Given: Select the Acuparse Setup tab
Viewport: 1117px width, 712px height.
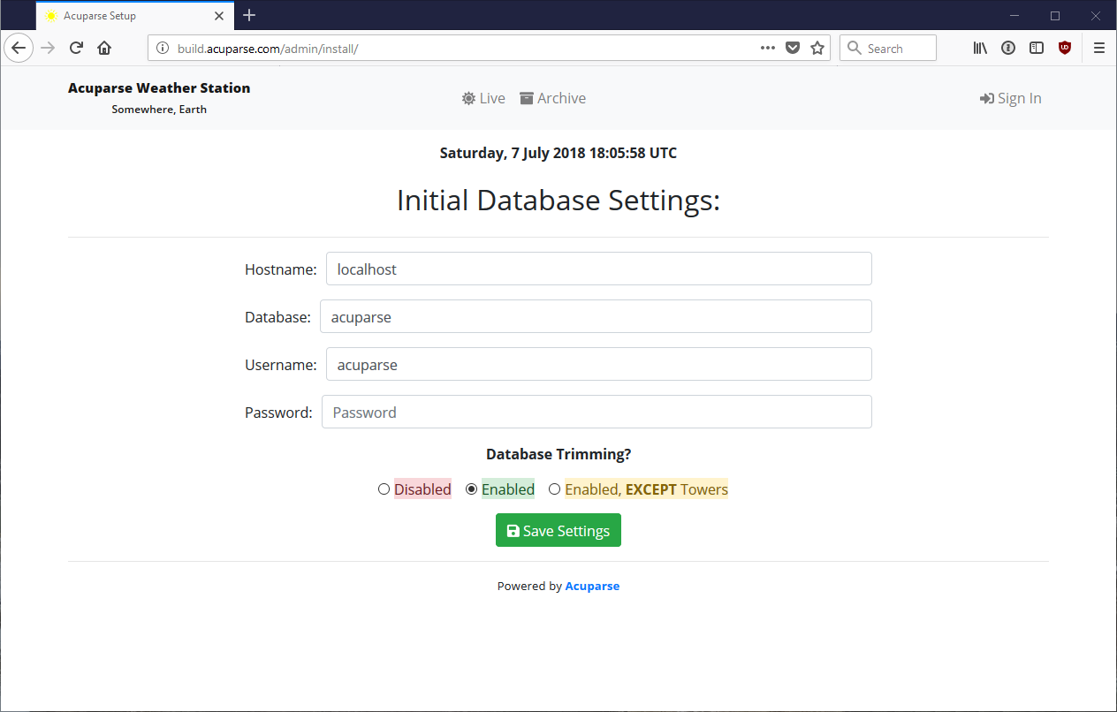Looking at the screenshot, I should 135,16.
